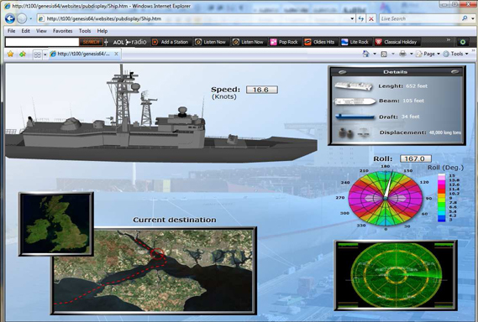Click the British Isles map thumbnail
478x322 pixels.
56,224
